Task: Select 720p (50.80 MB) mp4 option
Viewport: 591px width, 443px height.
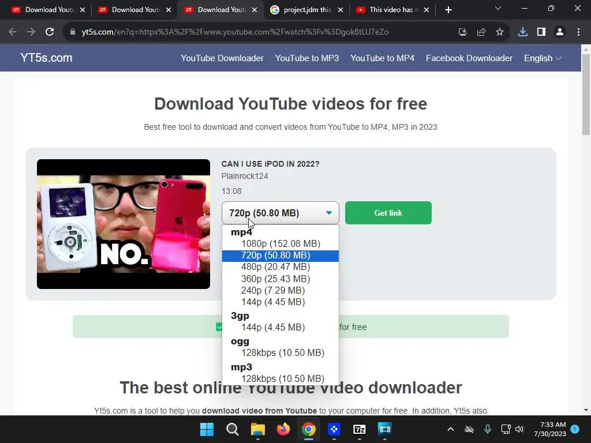Action: (280, 256)
